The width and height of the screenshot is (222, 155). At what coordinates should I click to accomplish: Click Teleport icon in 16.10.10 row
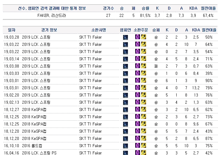138,145
